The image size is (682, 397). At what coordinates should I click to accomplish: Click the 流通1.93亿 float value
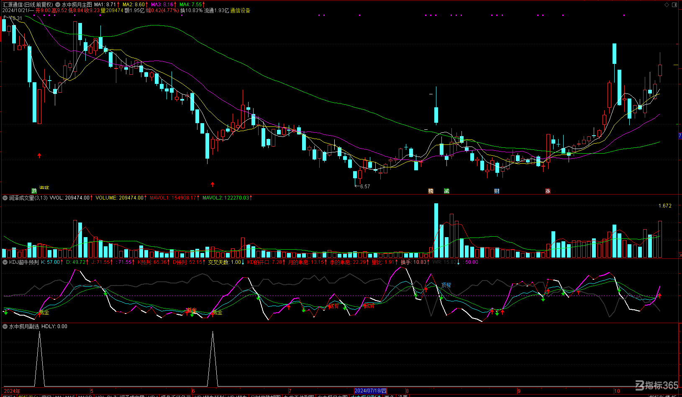pos(216,10)
